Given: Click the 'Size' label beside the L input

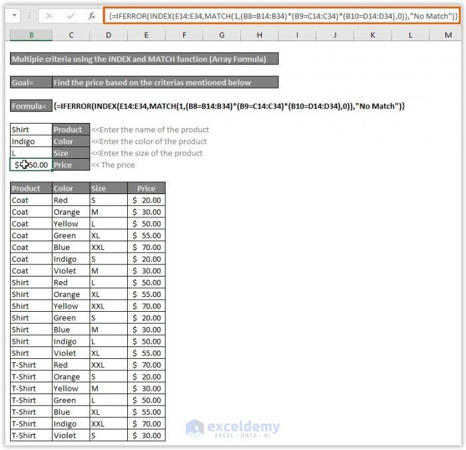Looking at the screenshot, I should coord(71,153).
